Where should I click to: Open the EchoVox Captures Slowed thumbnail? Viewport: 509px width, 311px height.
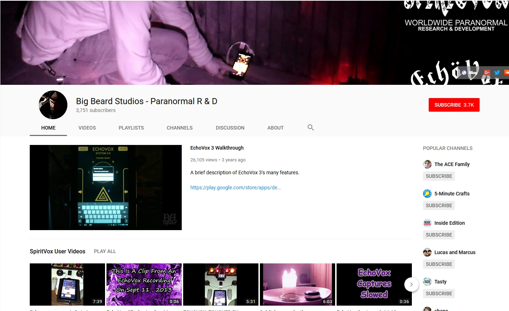pyautogui.click(x=374, y=285)
